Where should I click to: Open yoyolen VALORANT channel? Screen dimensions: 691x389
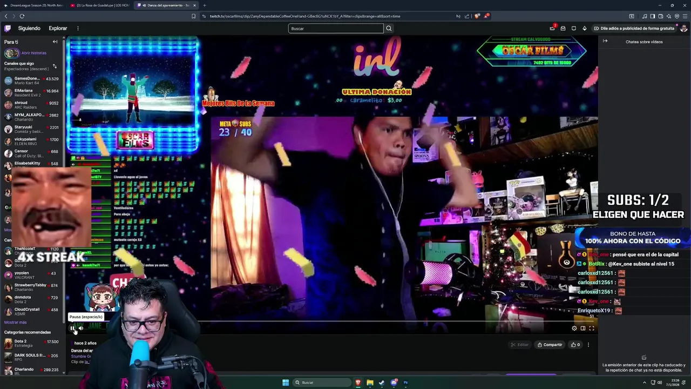pos(31,275)
